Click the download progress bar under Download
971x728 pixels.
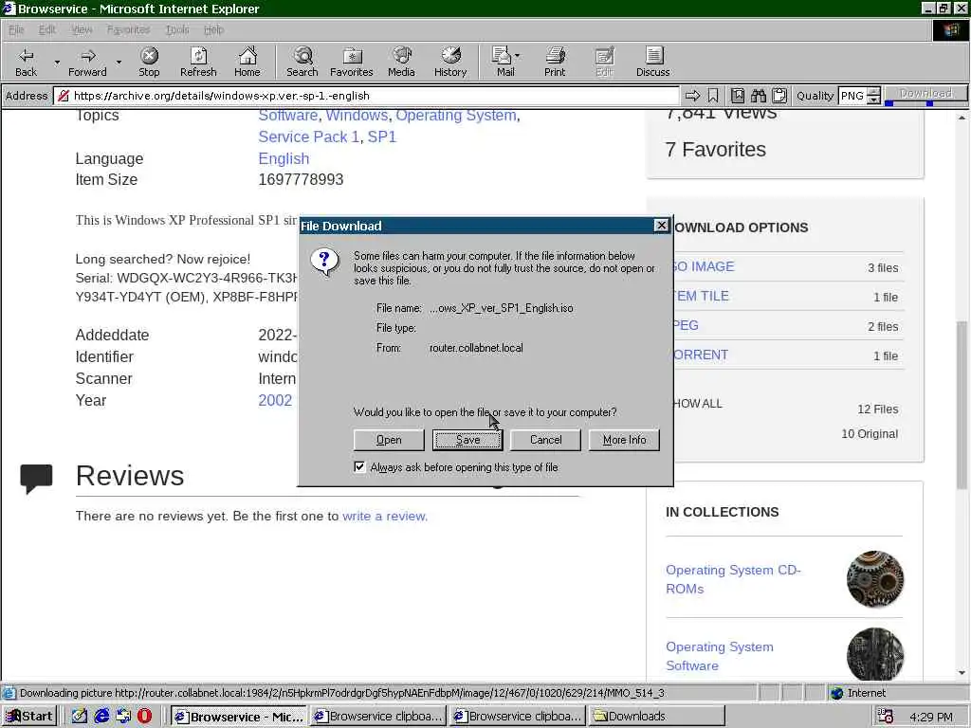925,103
